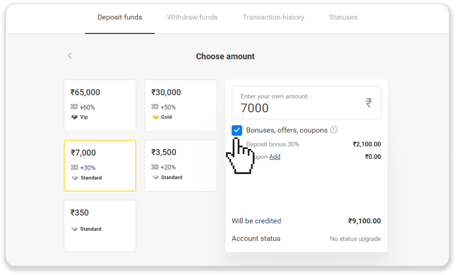
Task: Go to the Statuses tab
Action: pos(343,17)
